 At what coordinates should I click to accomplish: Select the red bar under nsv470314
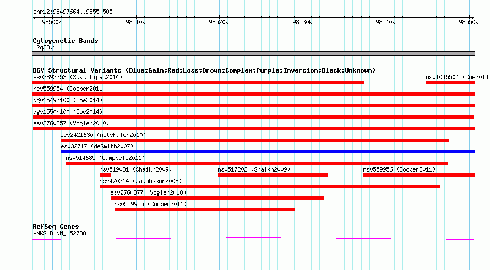[270, 186]
